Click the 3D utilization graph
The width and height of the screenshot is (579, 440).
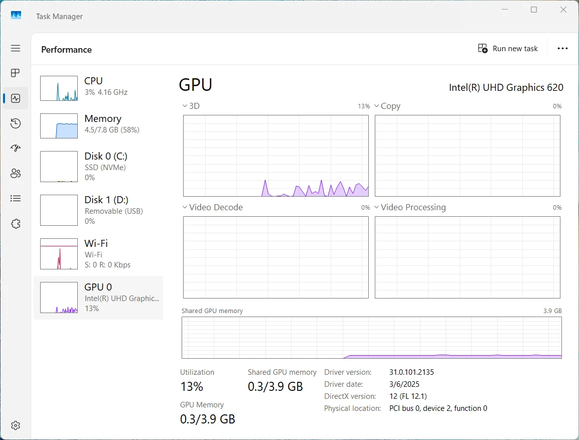(x=276, y=156)
